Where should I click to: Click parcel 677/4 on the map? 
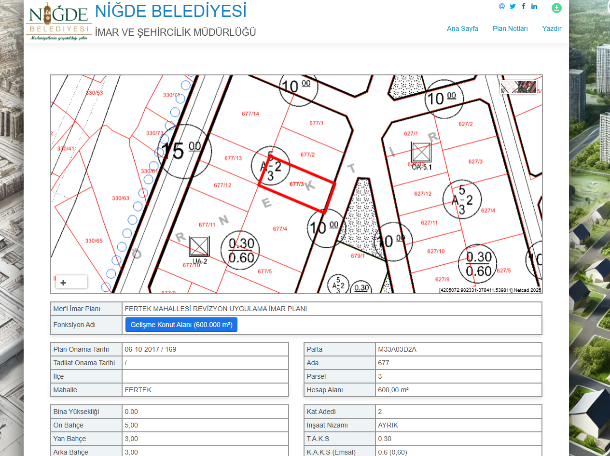tap(280, 228)
